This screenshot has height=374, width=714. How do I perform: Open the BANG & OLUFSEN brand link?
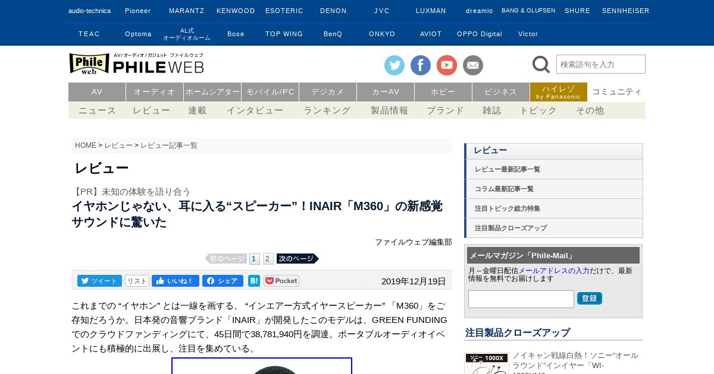click(528, 11)
